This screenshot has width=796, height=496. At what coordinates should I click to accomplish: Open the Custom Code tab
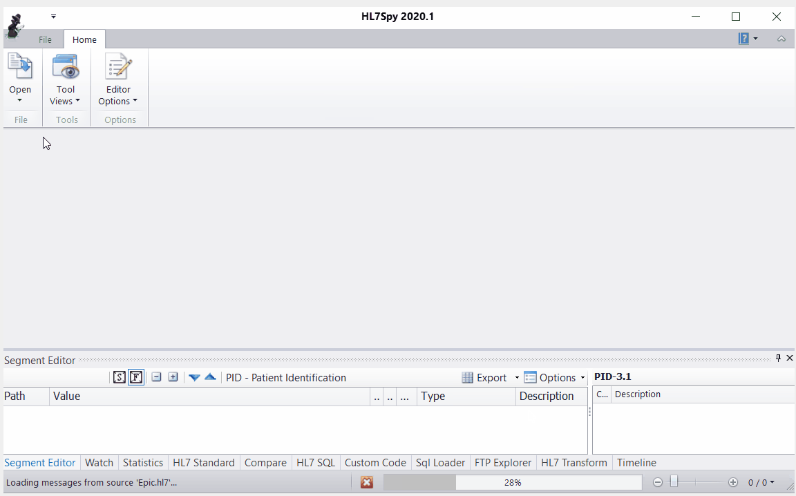pos(375,462)
